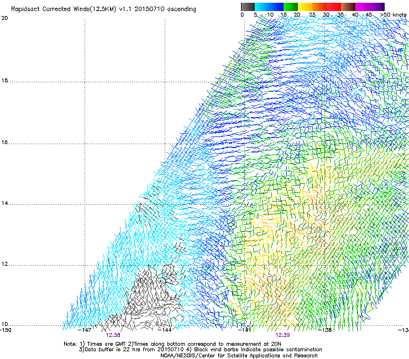Click the purple '12:39' swath time label
The height and width of the screenshot is (359, 409).
(x=283, y=335)
